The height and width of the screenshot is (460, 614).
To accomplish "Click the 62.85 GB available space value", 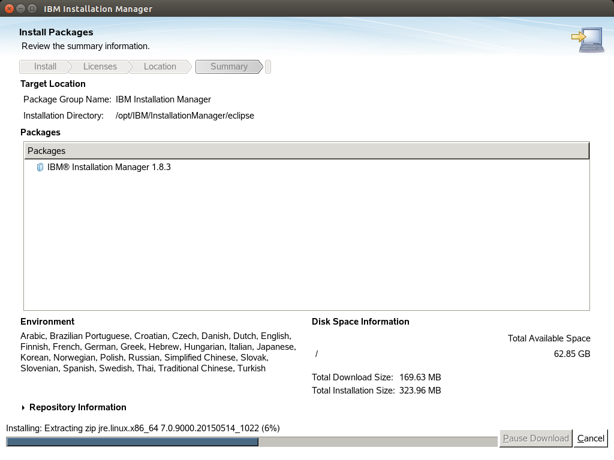I will [x=571, y=354].
